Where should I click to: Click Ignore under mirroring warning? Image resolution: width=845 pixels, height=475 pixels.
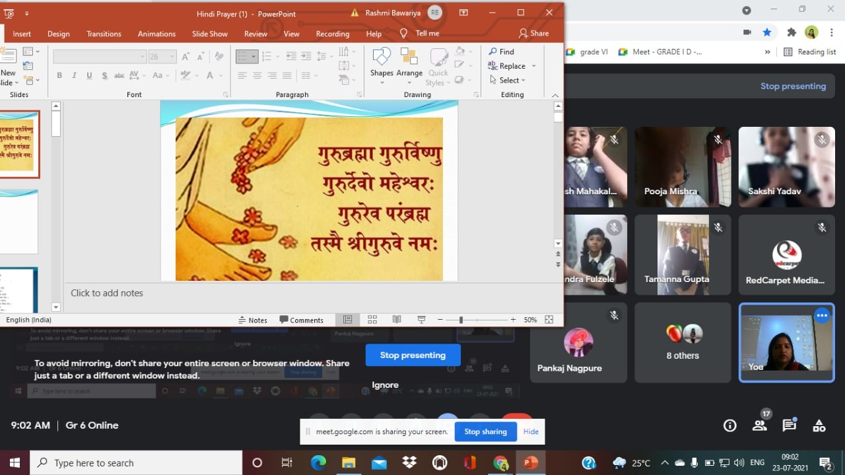click(x=385, y=384)
